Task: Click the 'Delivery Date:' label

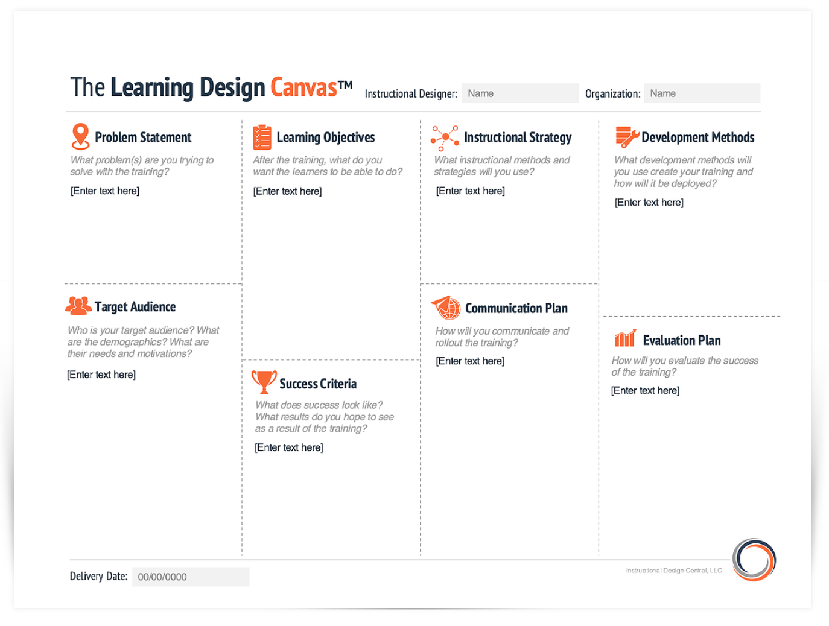Action: pyautogui.click(x=99, y=576)
